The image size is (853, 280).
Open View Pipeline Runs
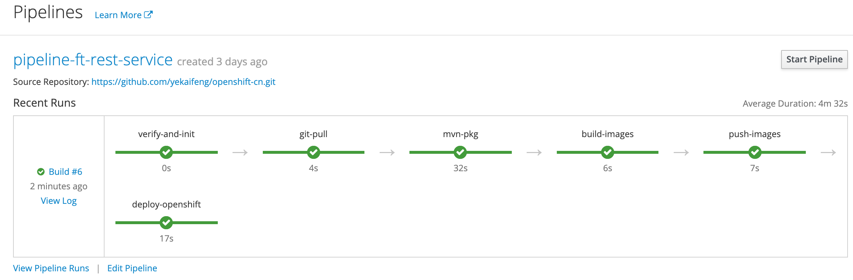tap(51, 268)
